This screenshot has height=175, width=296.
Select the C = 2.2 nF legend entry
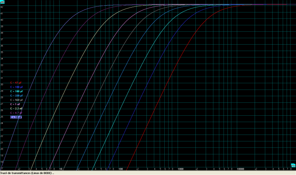click(16, 108)
